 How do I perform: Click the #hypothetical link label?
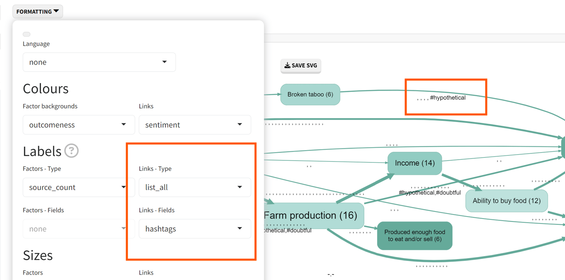click(x=448, y=98)
